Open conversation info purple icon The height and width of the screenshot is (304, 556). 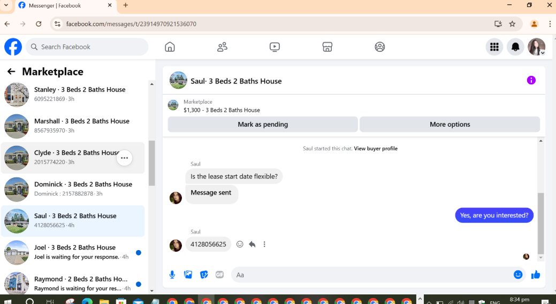point(531,80)
